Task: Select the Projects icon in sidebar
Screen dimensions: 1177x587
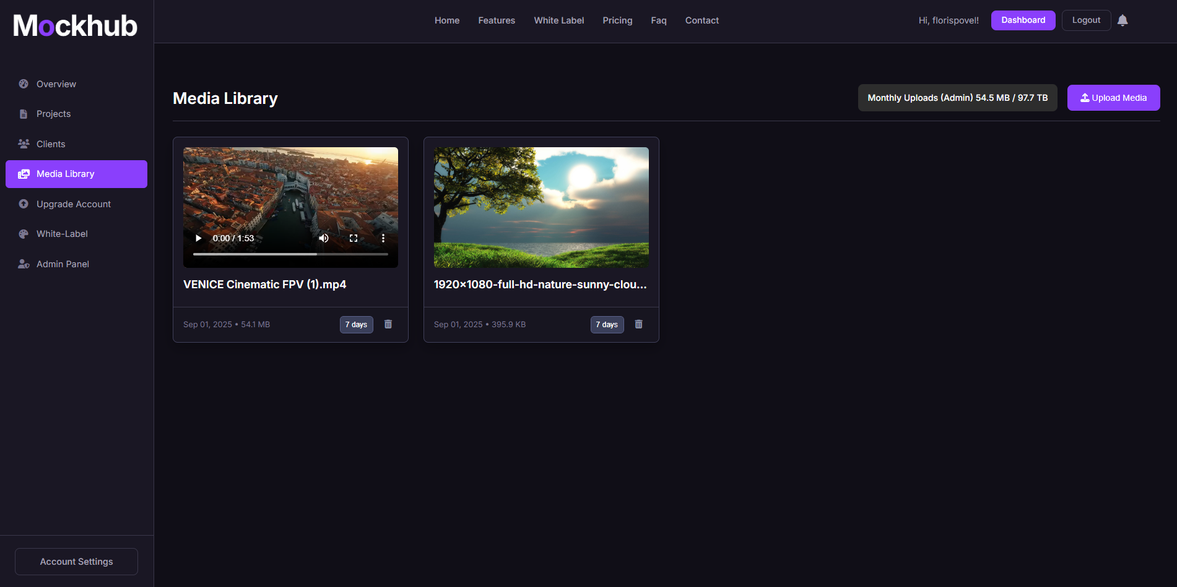Action: point(24,114)
